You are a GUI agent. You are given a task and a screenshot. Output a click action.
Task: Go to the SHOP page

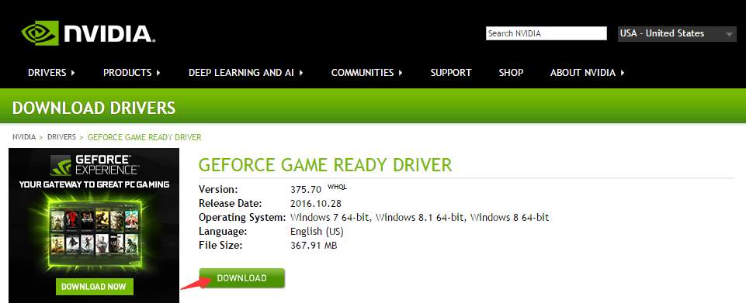pos(511,73)
